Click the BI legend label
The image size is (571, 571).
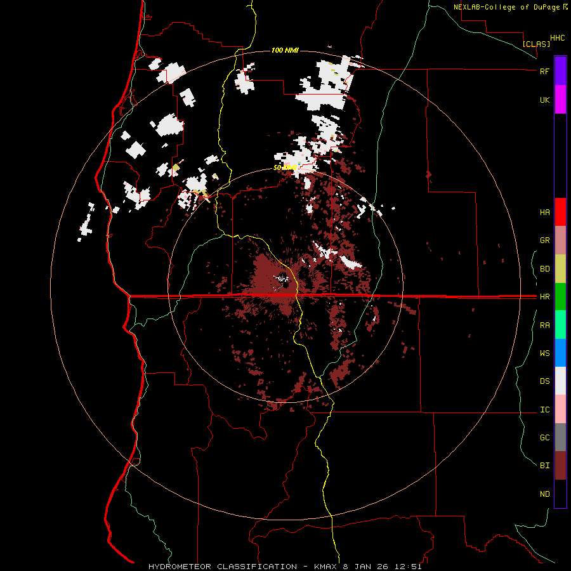[544, 466]
